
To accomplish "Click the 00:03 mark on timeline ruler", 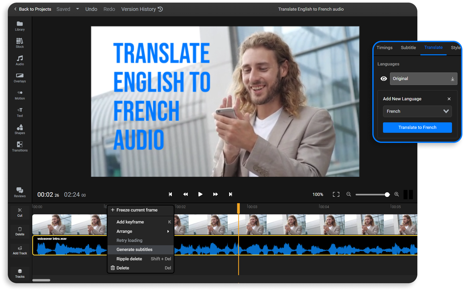I will [253, 207].
